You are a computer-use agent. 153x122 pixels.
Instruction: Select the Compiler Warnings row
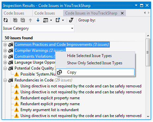point(40,50)
